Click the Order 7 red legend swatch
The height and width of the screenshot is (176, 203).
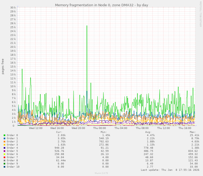[4, 157]
